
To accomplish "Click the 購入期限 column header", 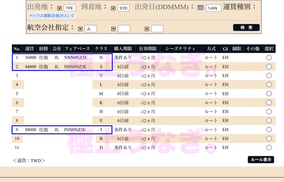I will [123, 49].
